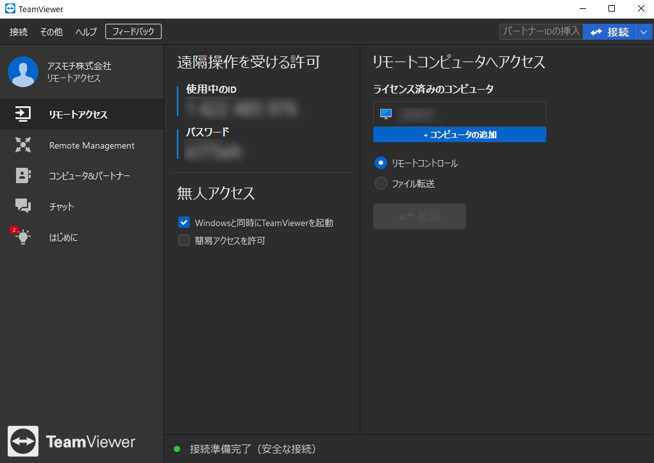Click the Remote Access arrow icon in sidebar
Viewport: 654px width, 463px height.
(23, 115)
